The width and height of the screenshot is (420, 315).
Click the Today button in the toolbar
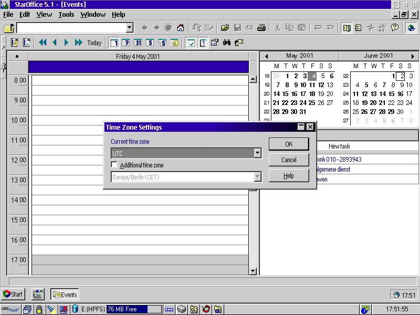[94, 43]
